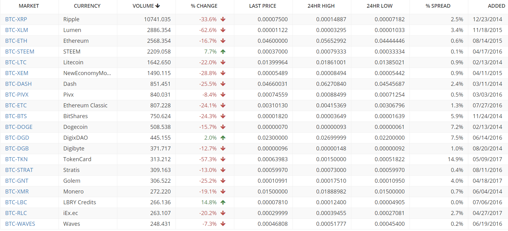508x231 pixels.
Task: Click the last price 0.04600000
Action: pyautogui.click(x=273, y=41)
